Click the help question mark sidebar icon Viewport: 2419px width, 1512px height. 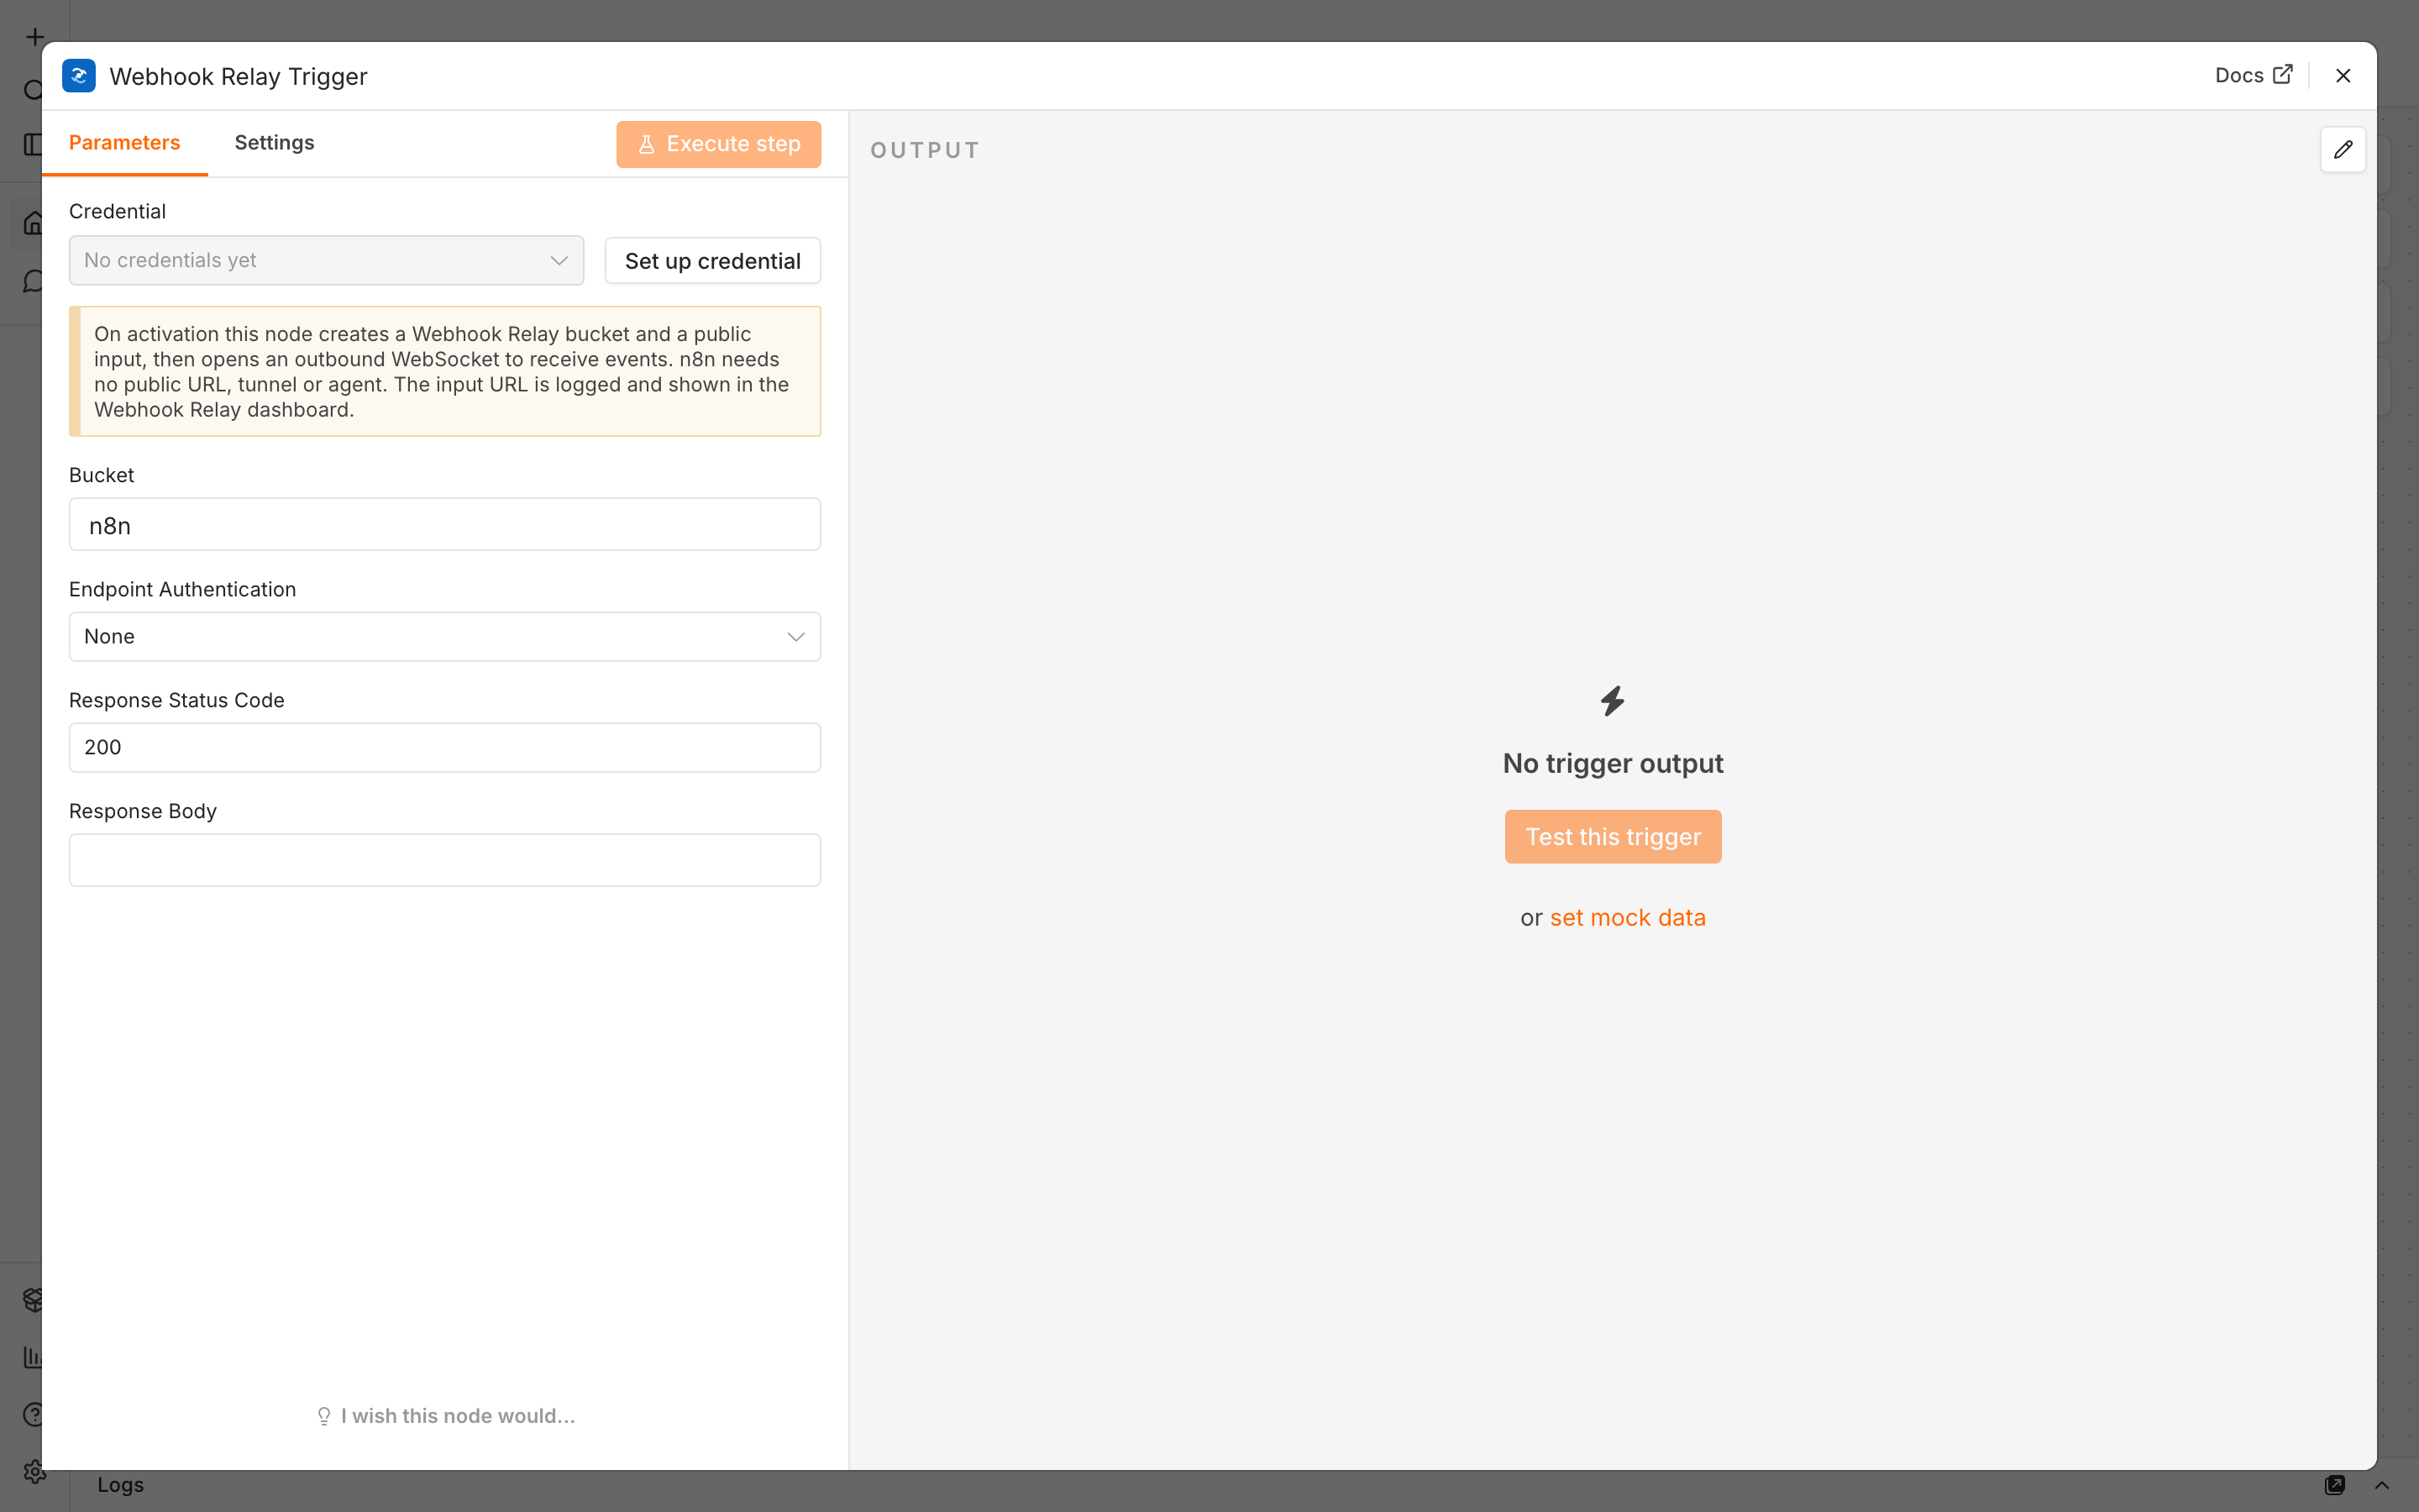pos(33,1414)
